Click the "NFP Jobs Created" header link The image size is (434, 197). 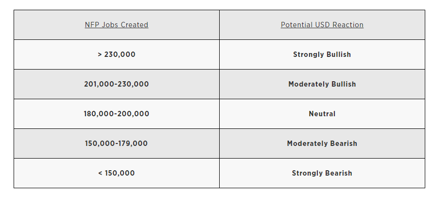pos(116,25)
